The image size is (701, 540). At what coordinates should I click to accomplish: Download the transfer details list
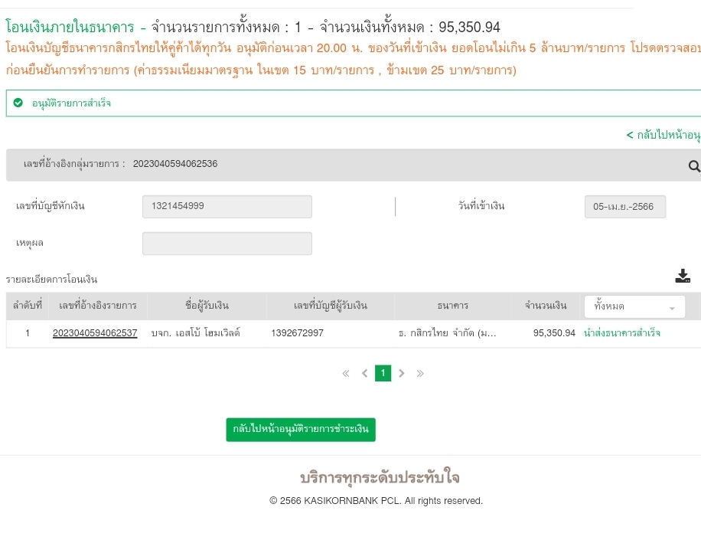point(683,277)
